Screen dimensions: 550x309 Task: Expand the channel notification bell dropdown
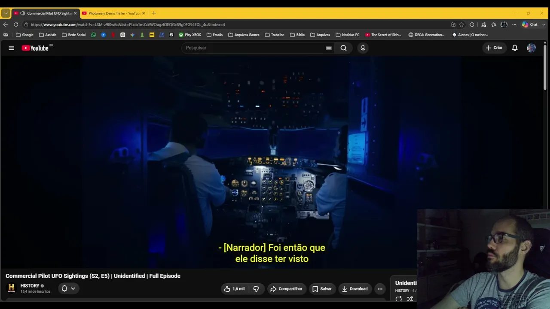click(x=73, y=289)
